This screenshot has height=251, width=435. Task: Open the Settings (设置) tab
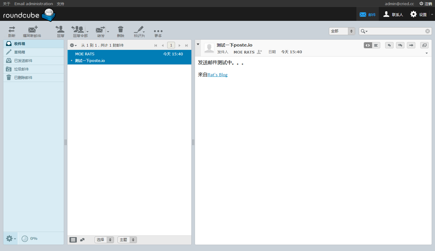pos(418,14)
